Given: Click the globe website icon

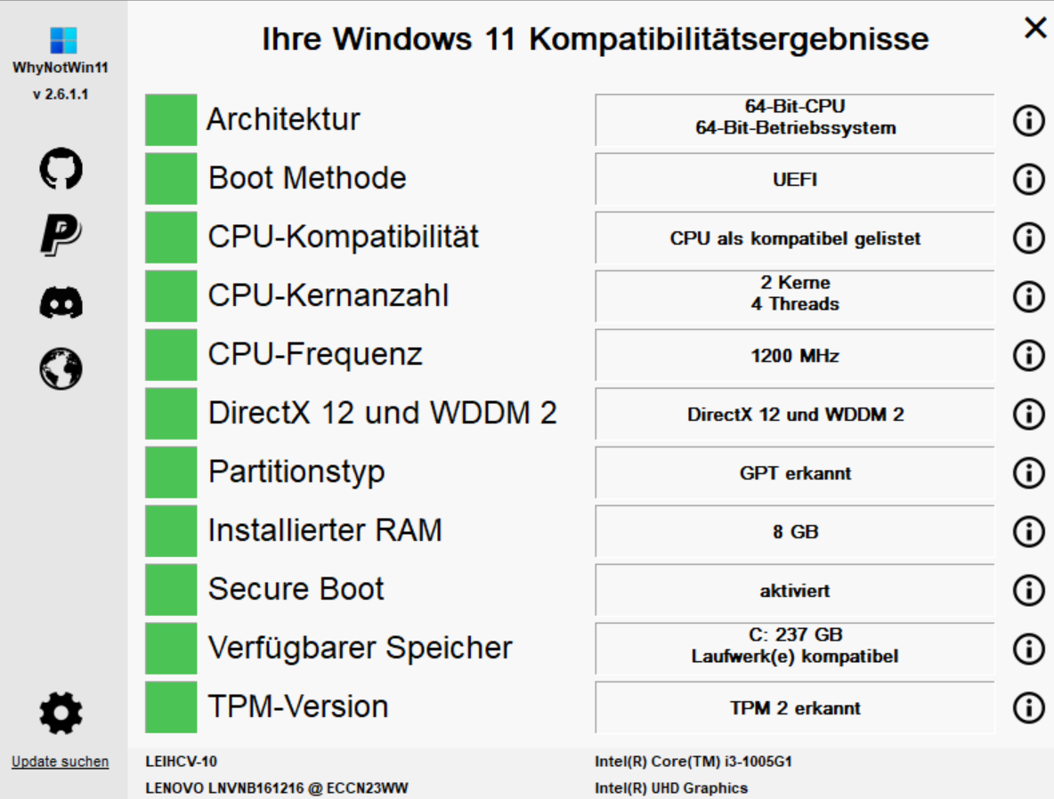Looking at the screenshot, I should coord(61,369).
